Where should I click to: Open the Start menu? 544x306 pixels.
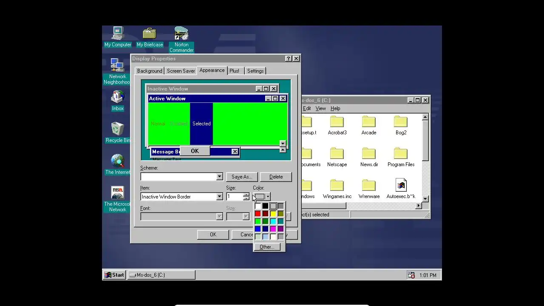pyautogui.click(x=114, y=275)
